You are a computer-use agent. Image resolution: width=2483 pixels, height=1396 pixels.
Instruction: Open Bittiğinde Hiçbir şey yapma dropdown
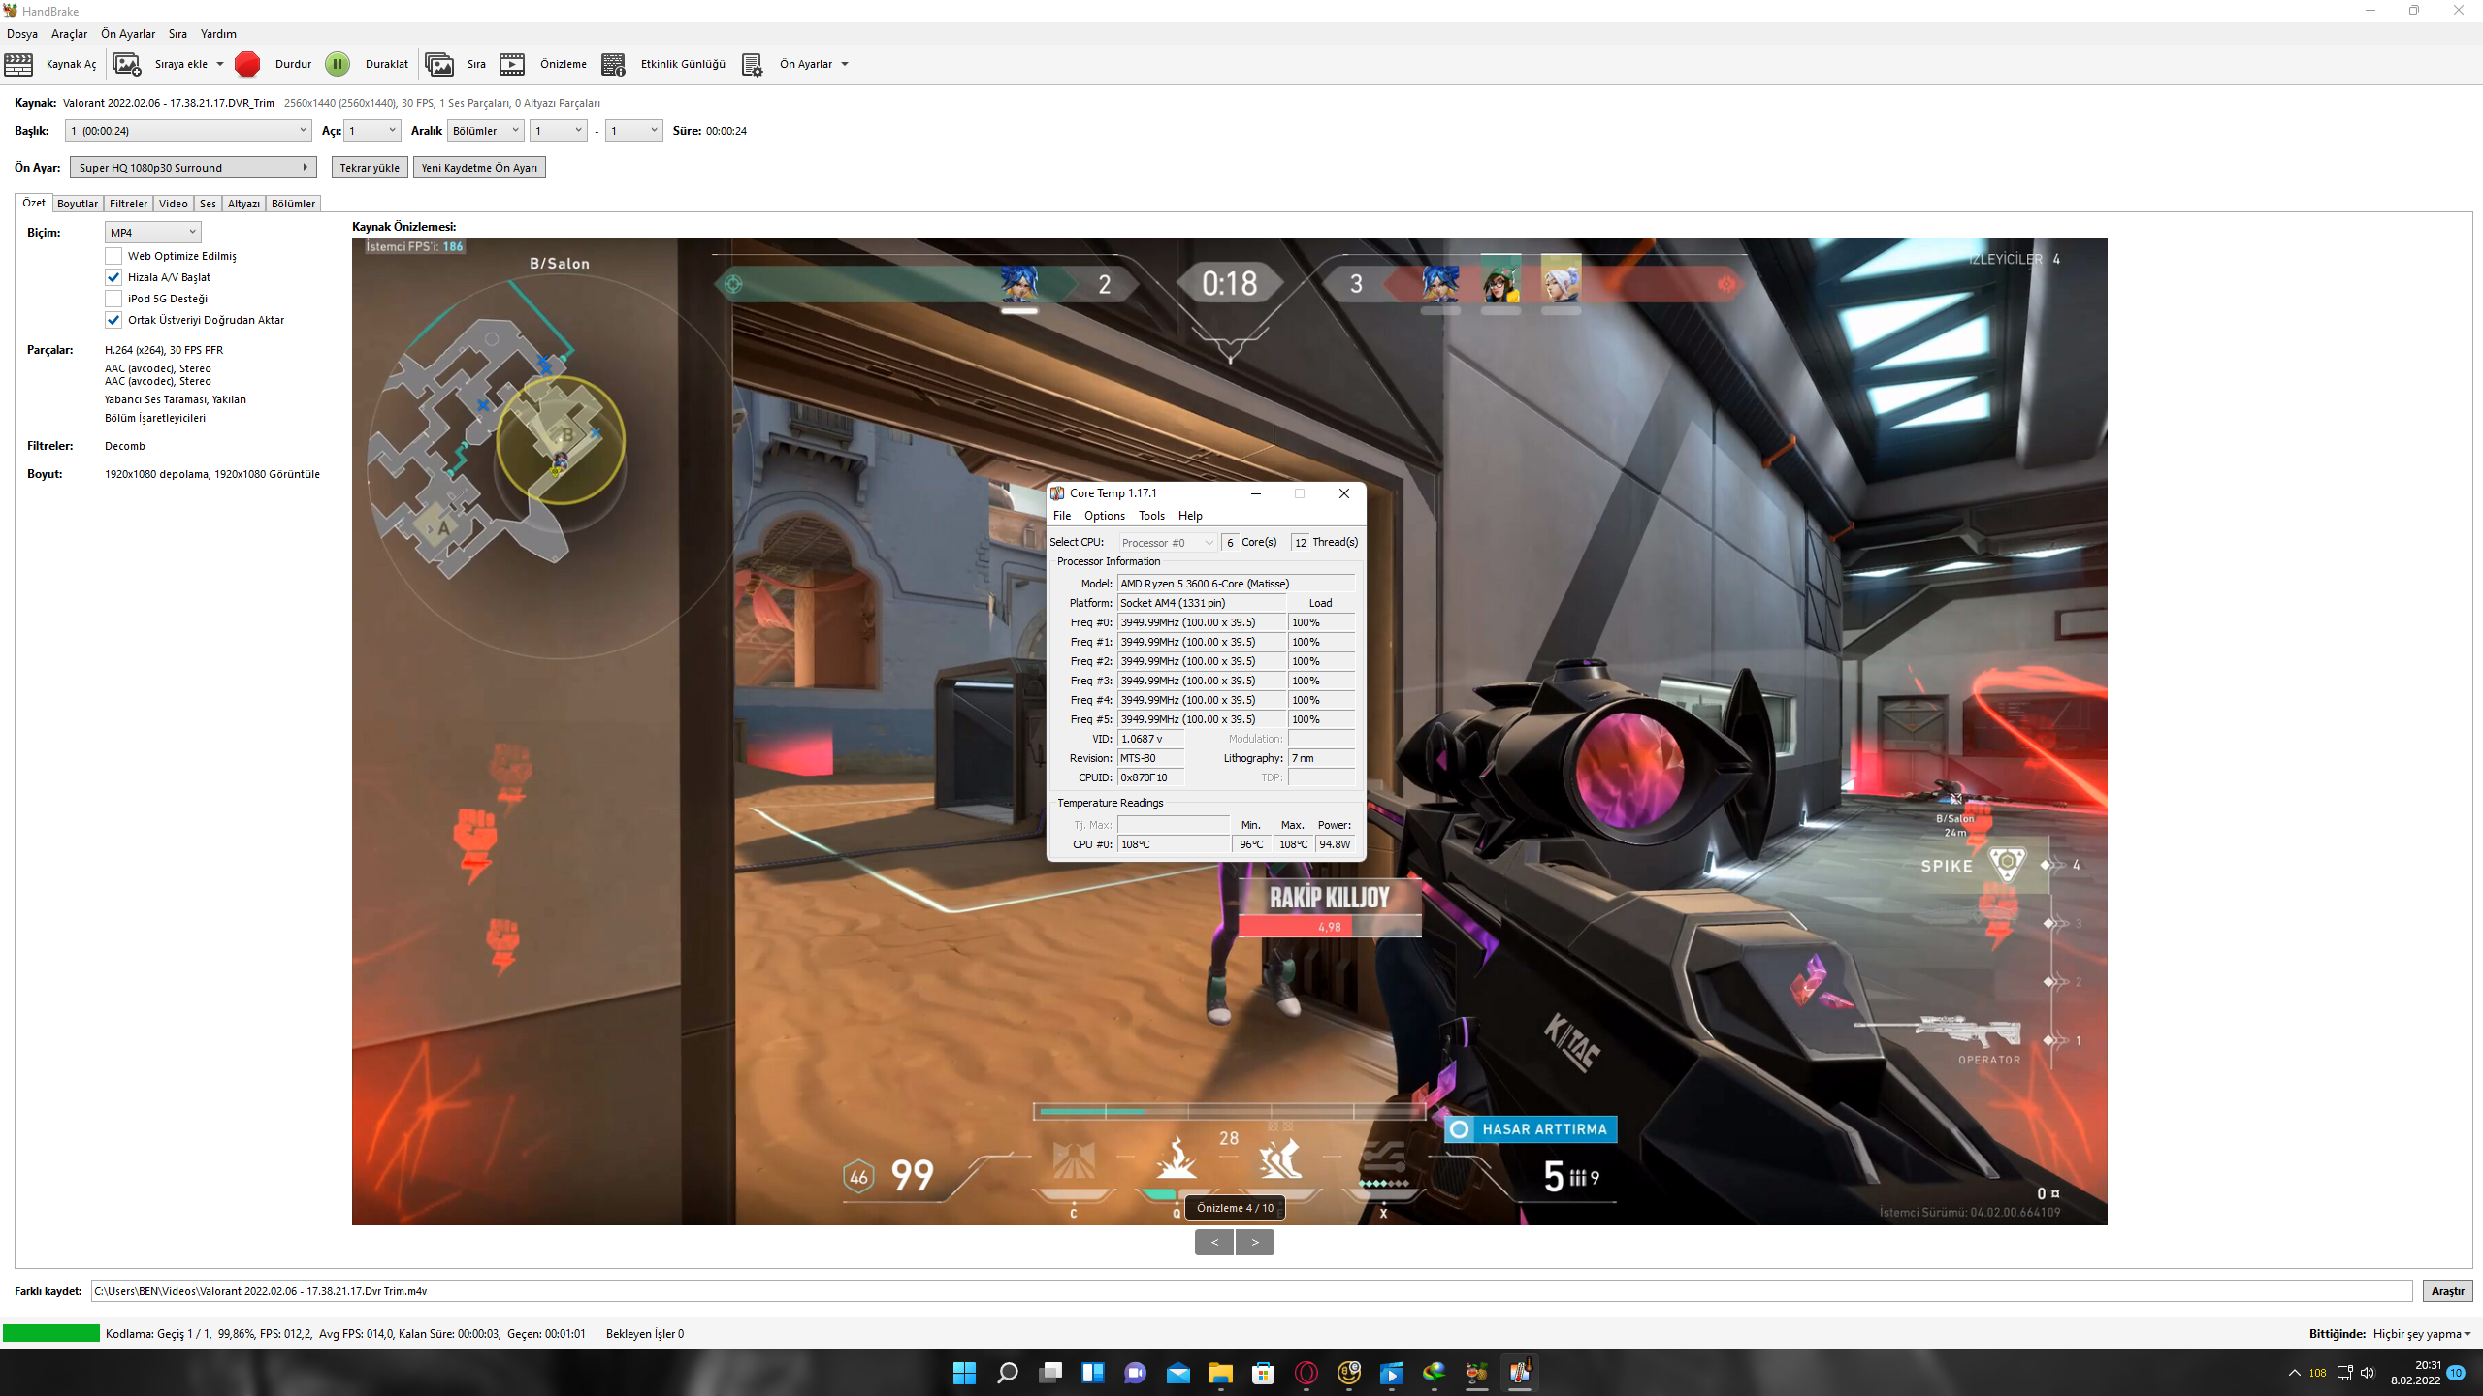2422,1334
